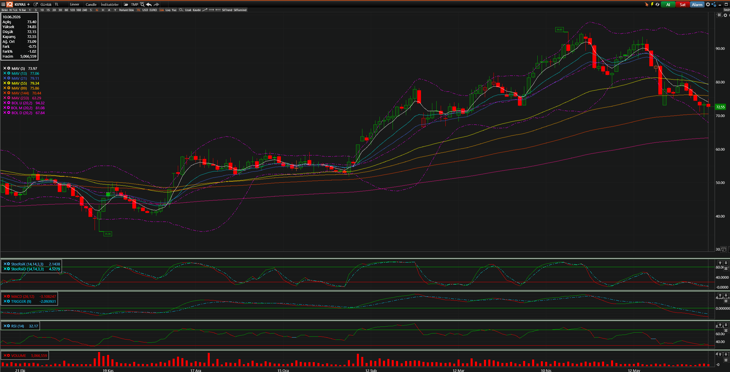This screenshot has height=372, width=730.
Task: Toggle MAV (21) visibility circle
Action: [9, 78]
